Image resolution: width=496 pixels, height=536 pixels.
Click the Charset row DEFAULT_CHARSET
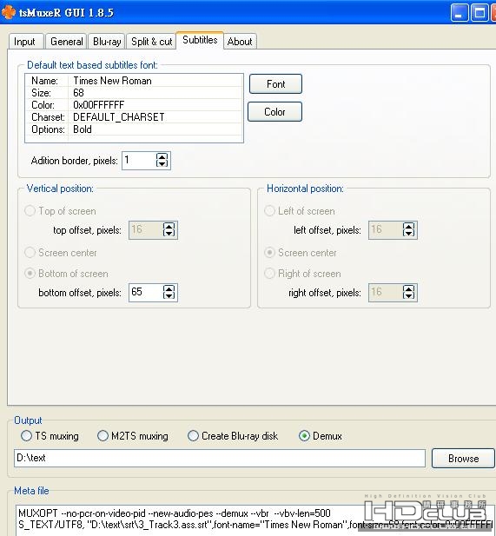pos(134,117)
